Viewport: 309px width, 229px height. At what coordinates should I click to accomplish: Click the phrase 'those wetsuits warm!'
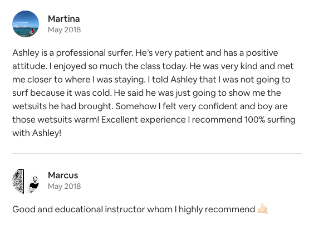(x=56, y=120)
